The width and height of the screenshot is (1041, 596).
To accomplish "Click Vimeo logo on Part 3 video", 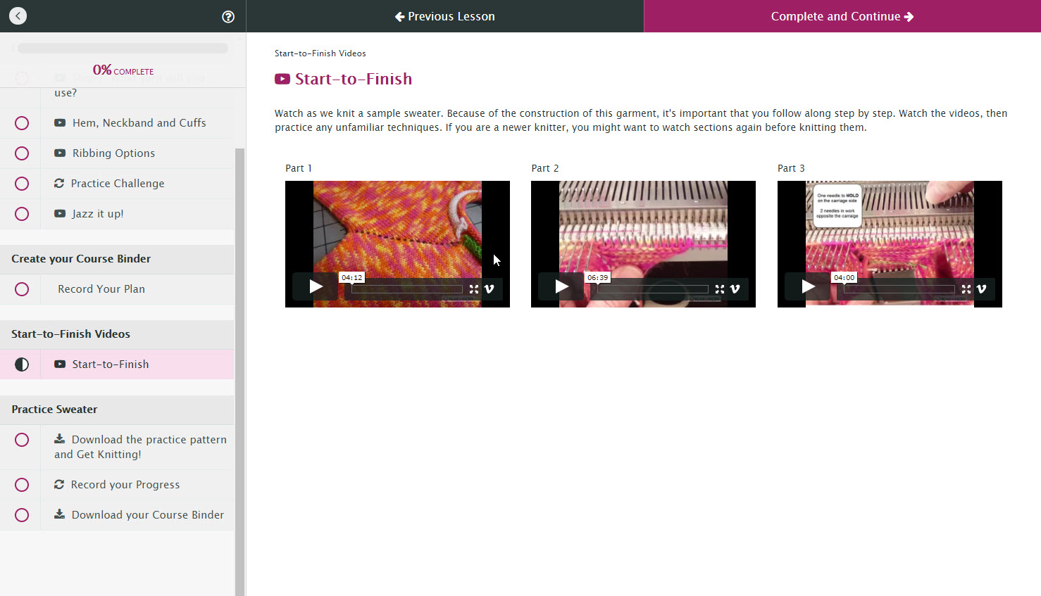I will pos(982,289).
